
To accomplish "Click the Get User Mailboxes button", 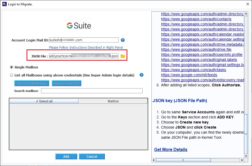I will (x=32, y=83).
